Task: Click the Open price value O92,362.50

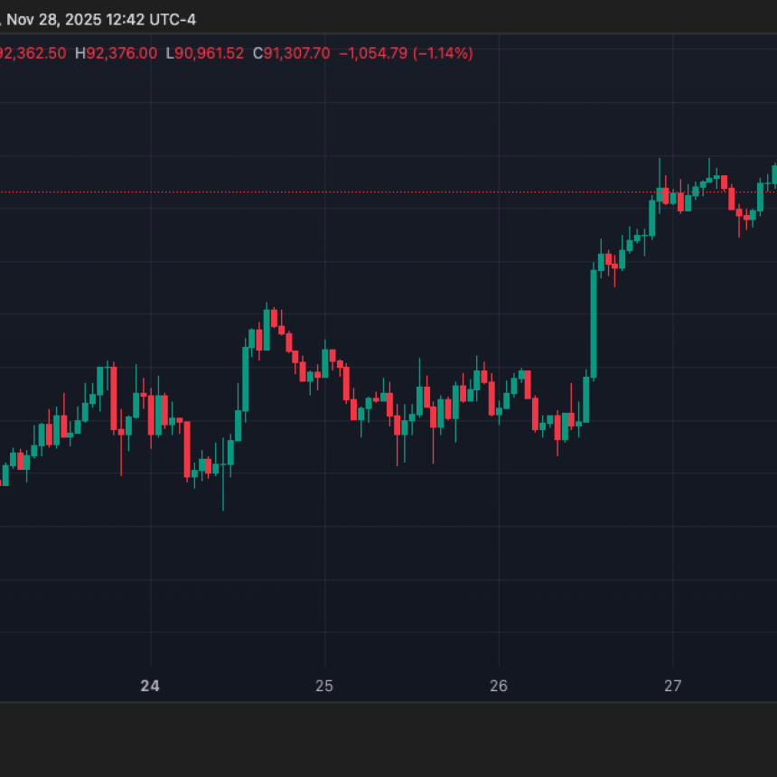Action: click(32, 53)
